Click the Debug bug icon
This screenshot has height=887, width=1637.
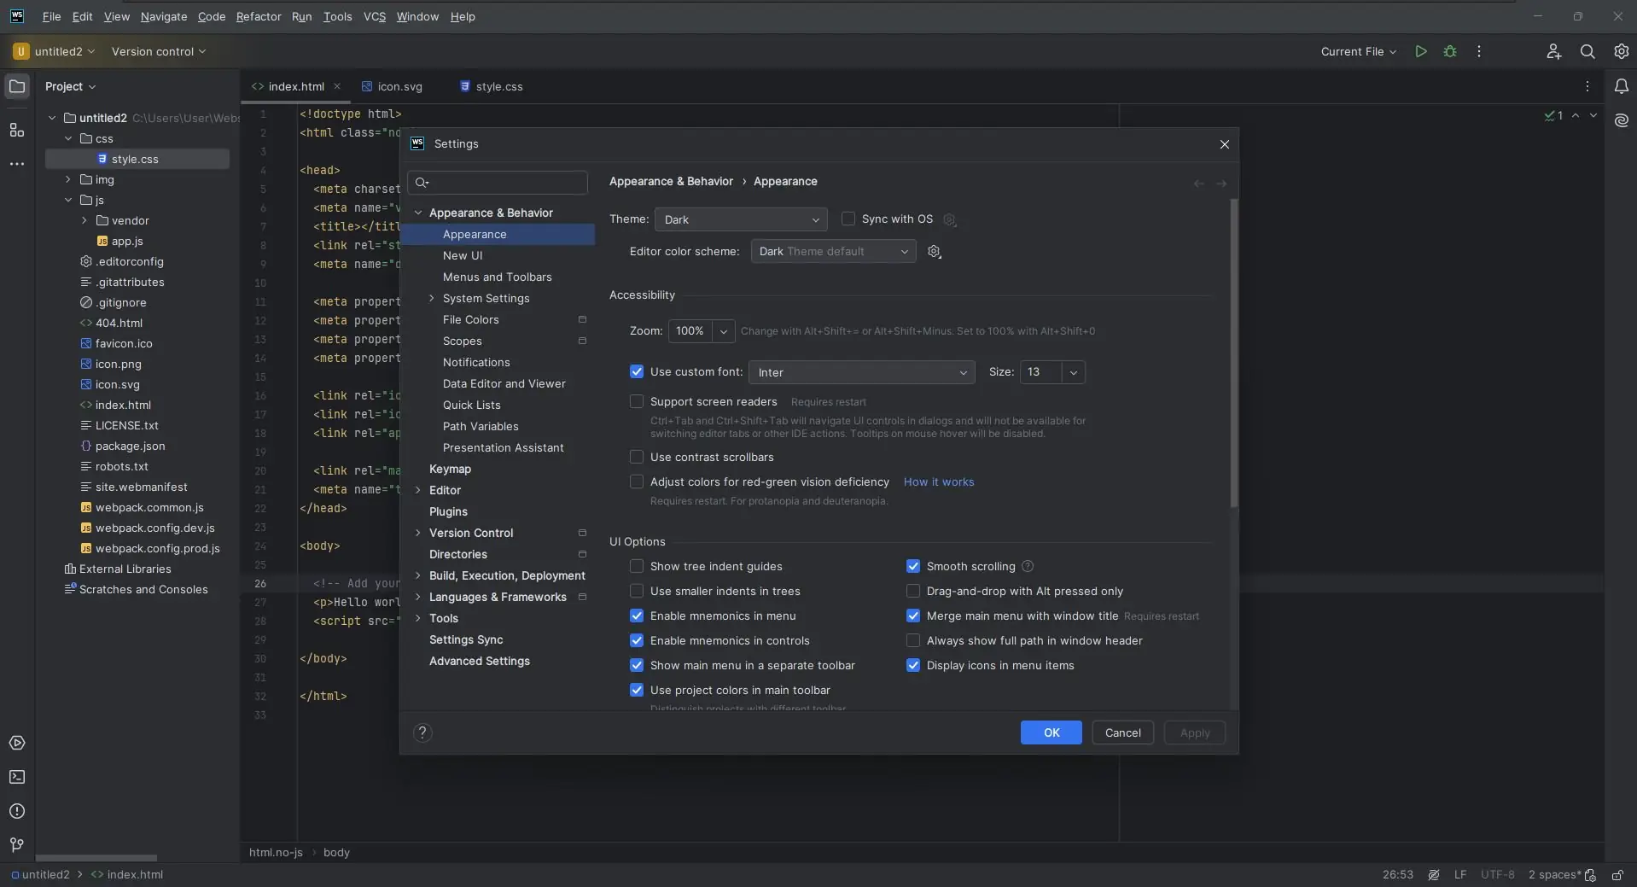pos(1449,51)
